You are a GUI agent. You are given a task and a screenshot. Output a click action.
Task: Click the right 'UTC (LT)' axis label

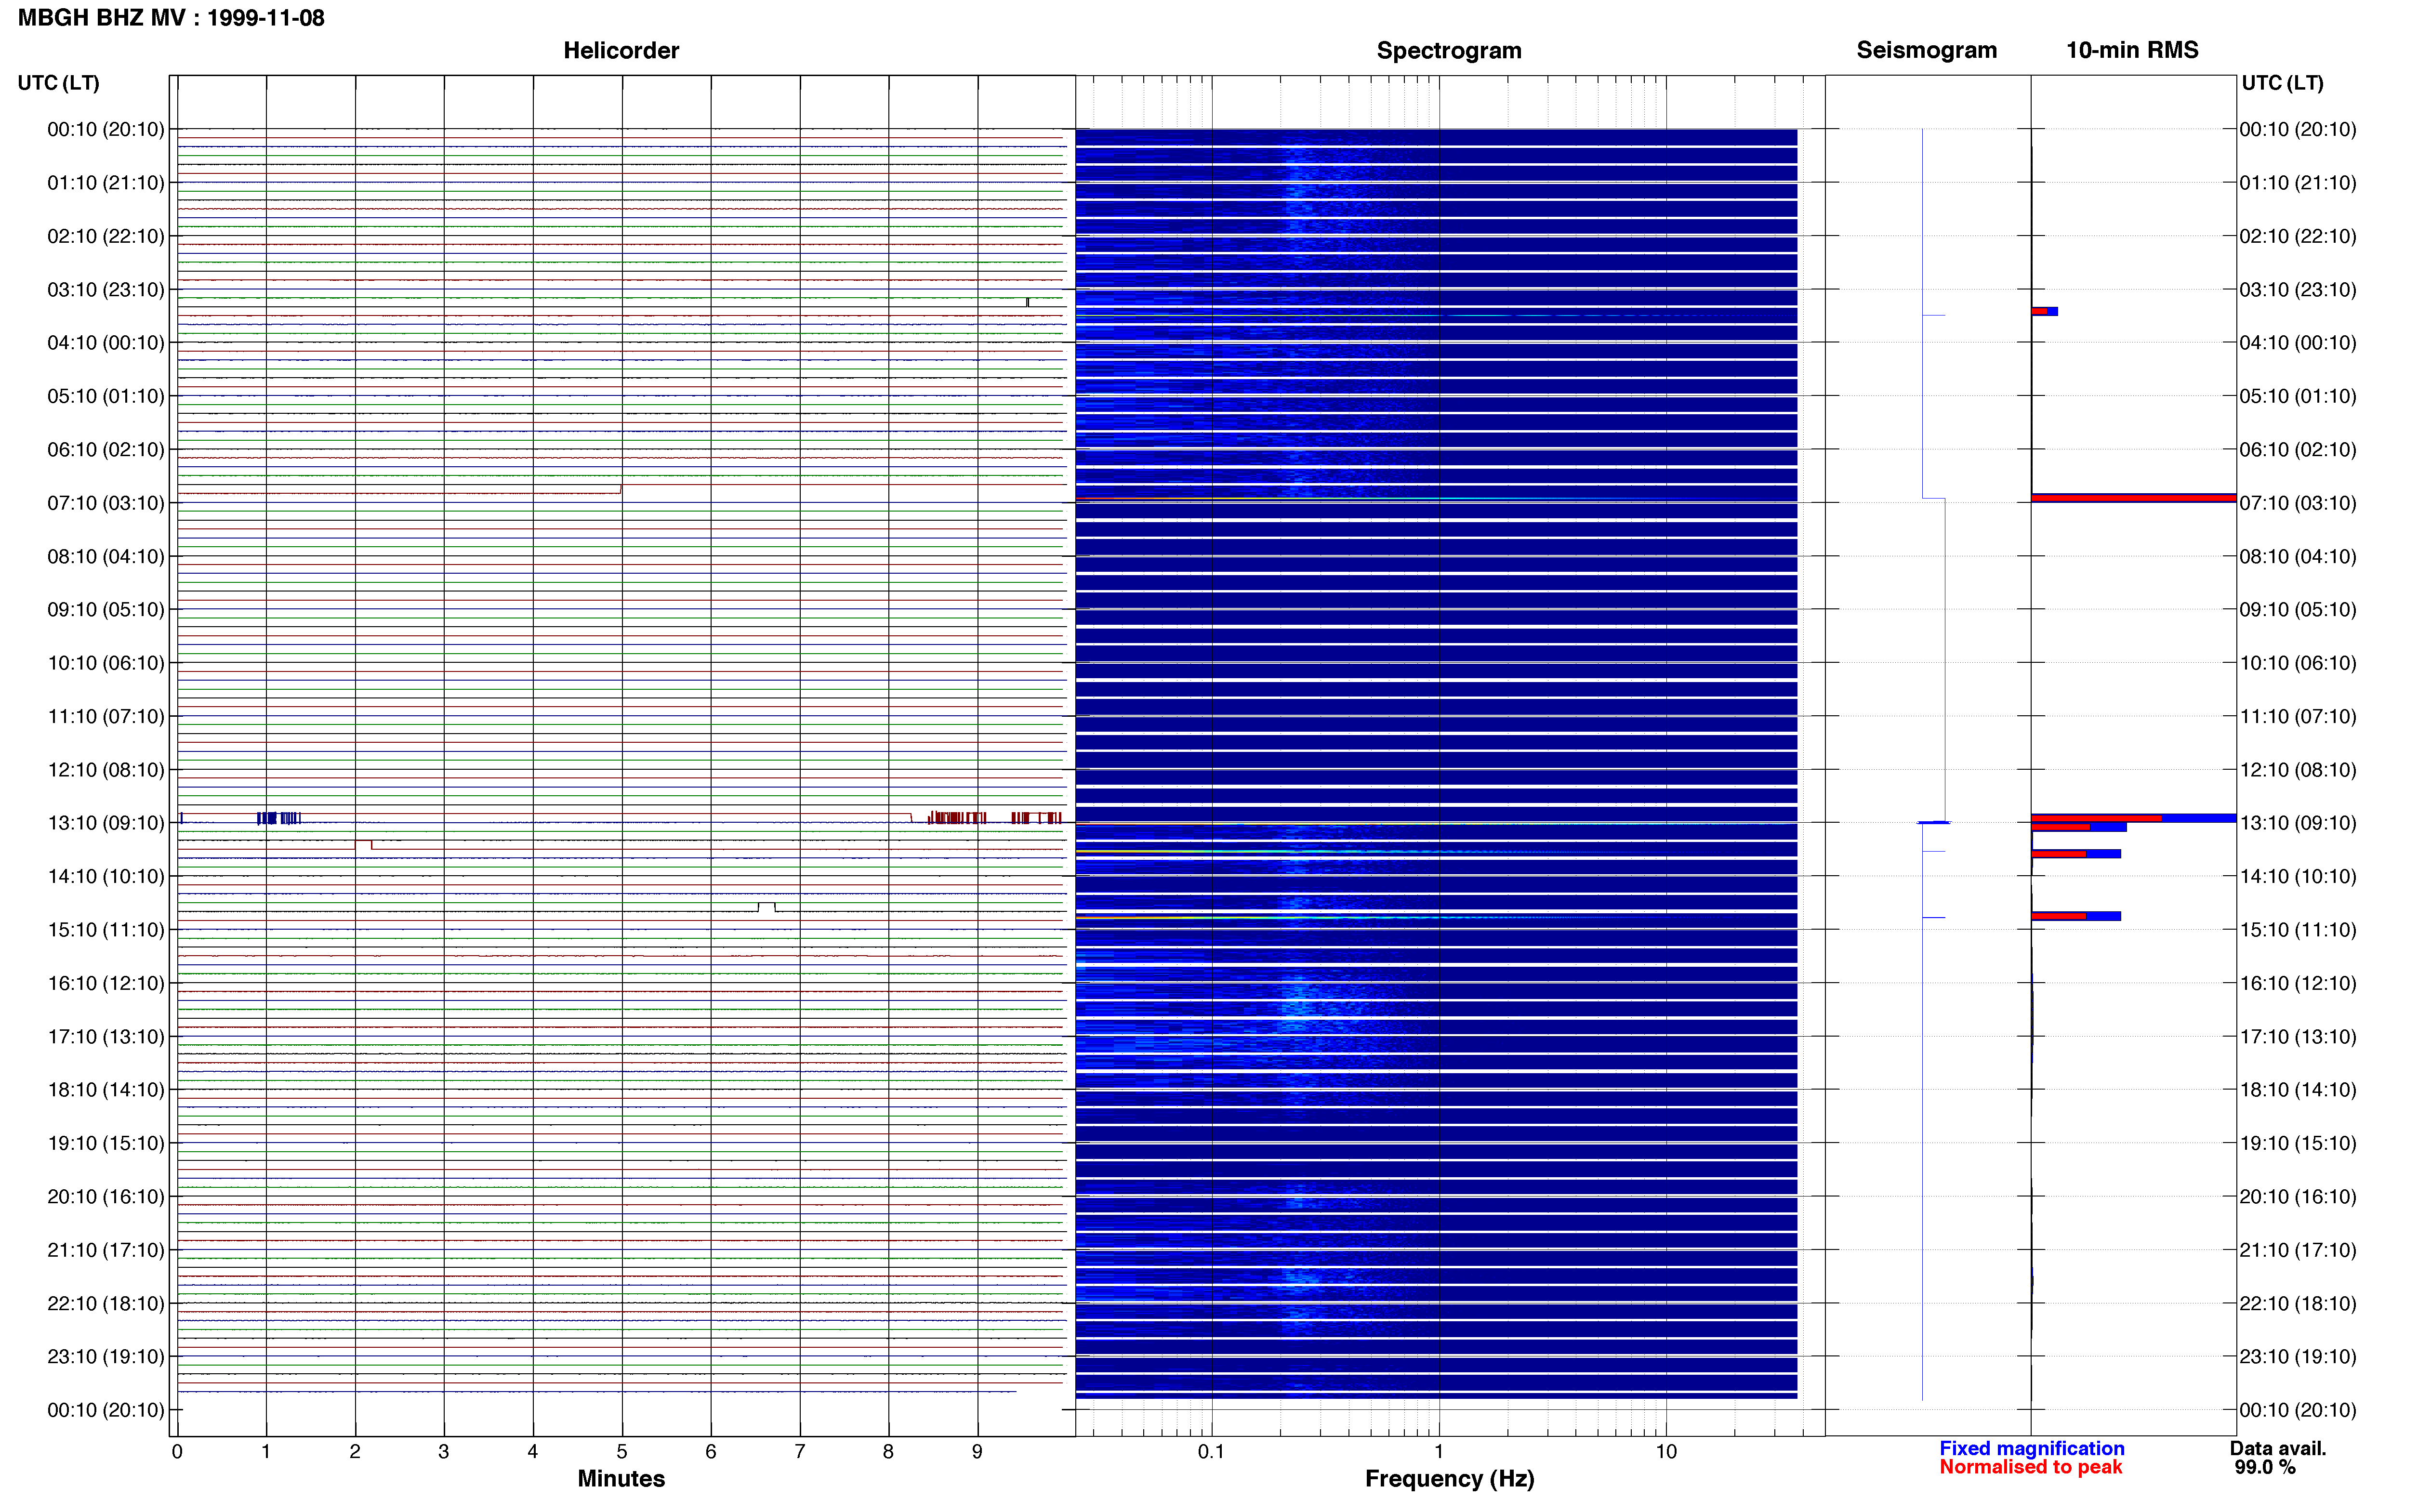tap(2282, 83)
